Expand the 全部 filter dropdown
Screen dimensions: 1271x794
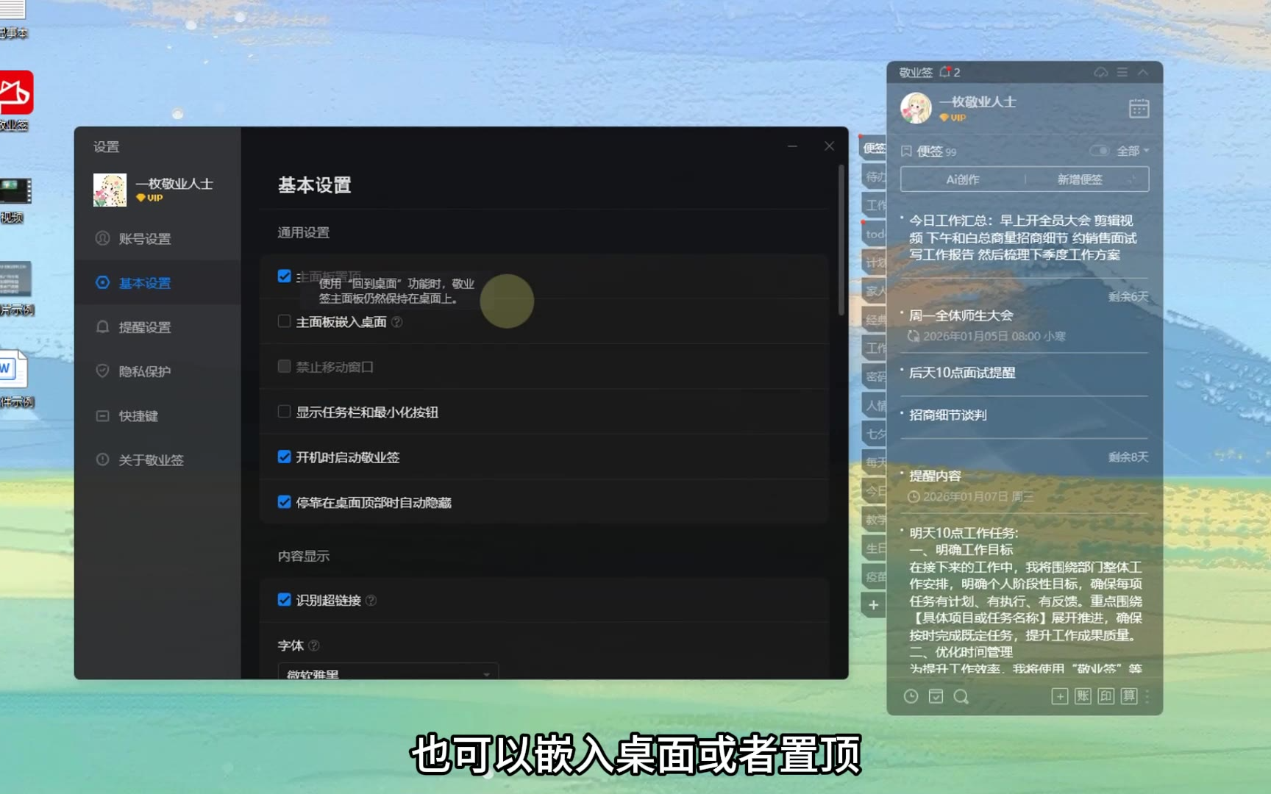(1133, 151)
